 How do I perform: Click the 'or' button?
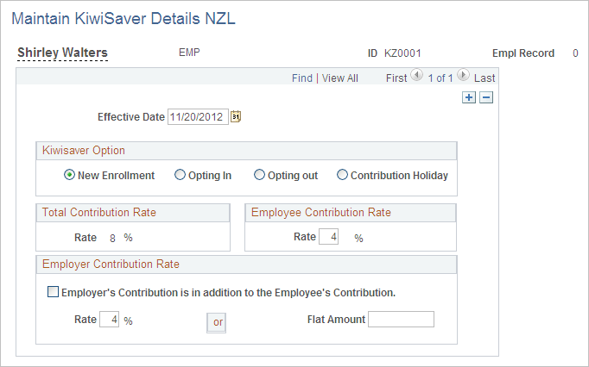point(217,323)
